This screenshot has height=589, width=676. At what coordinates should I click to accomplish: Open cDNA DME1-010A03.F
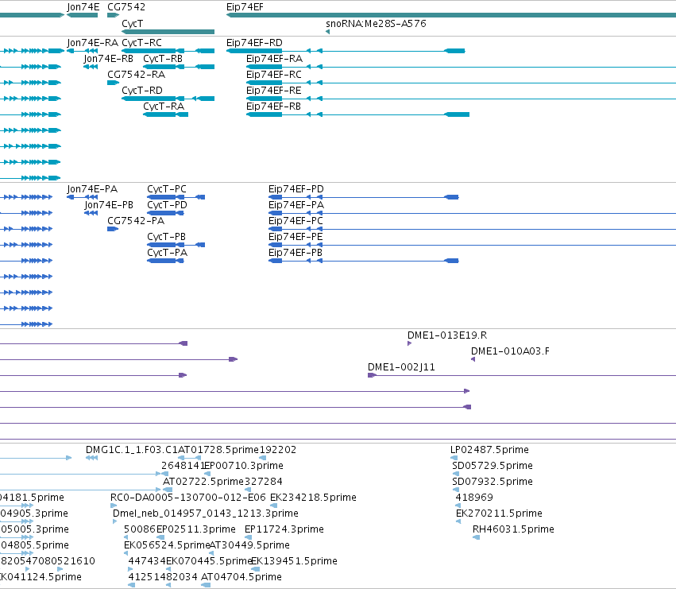[511, 351]
